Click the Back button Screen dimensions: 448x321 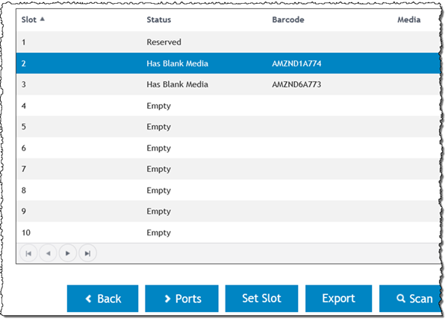[102, 299]
